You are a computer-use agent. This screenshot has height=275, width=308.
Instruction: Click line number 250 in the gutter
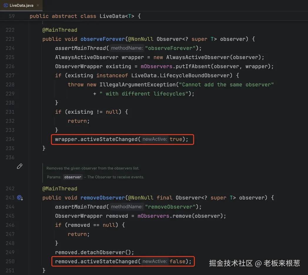[x=10, y=261]
